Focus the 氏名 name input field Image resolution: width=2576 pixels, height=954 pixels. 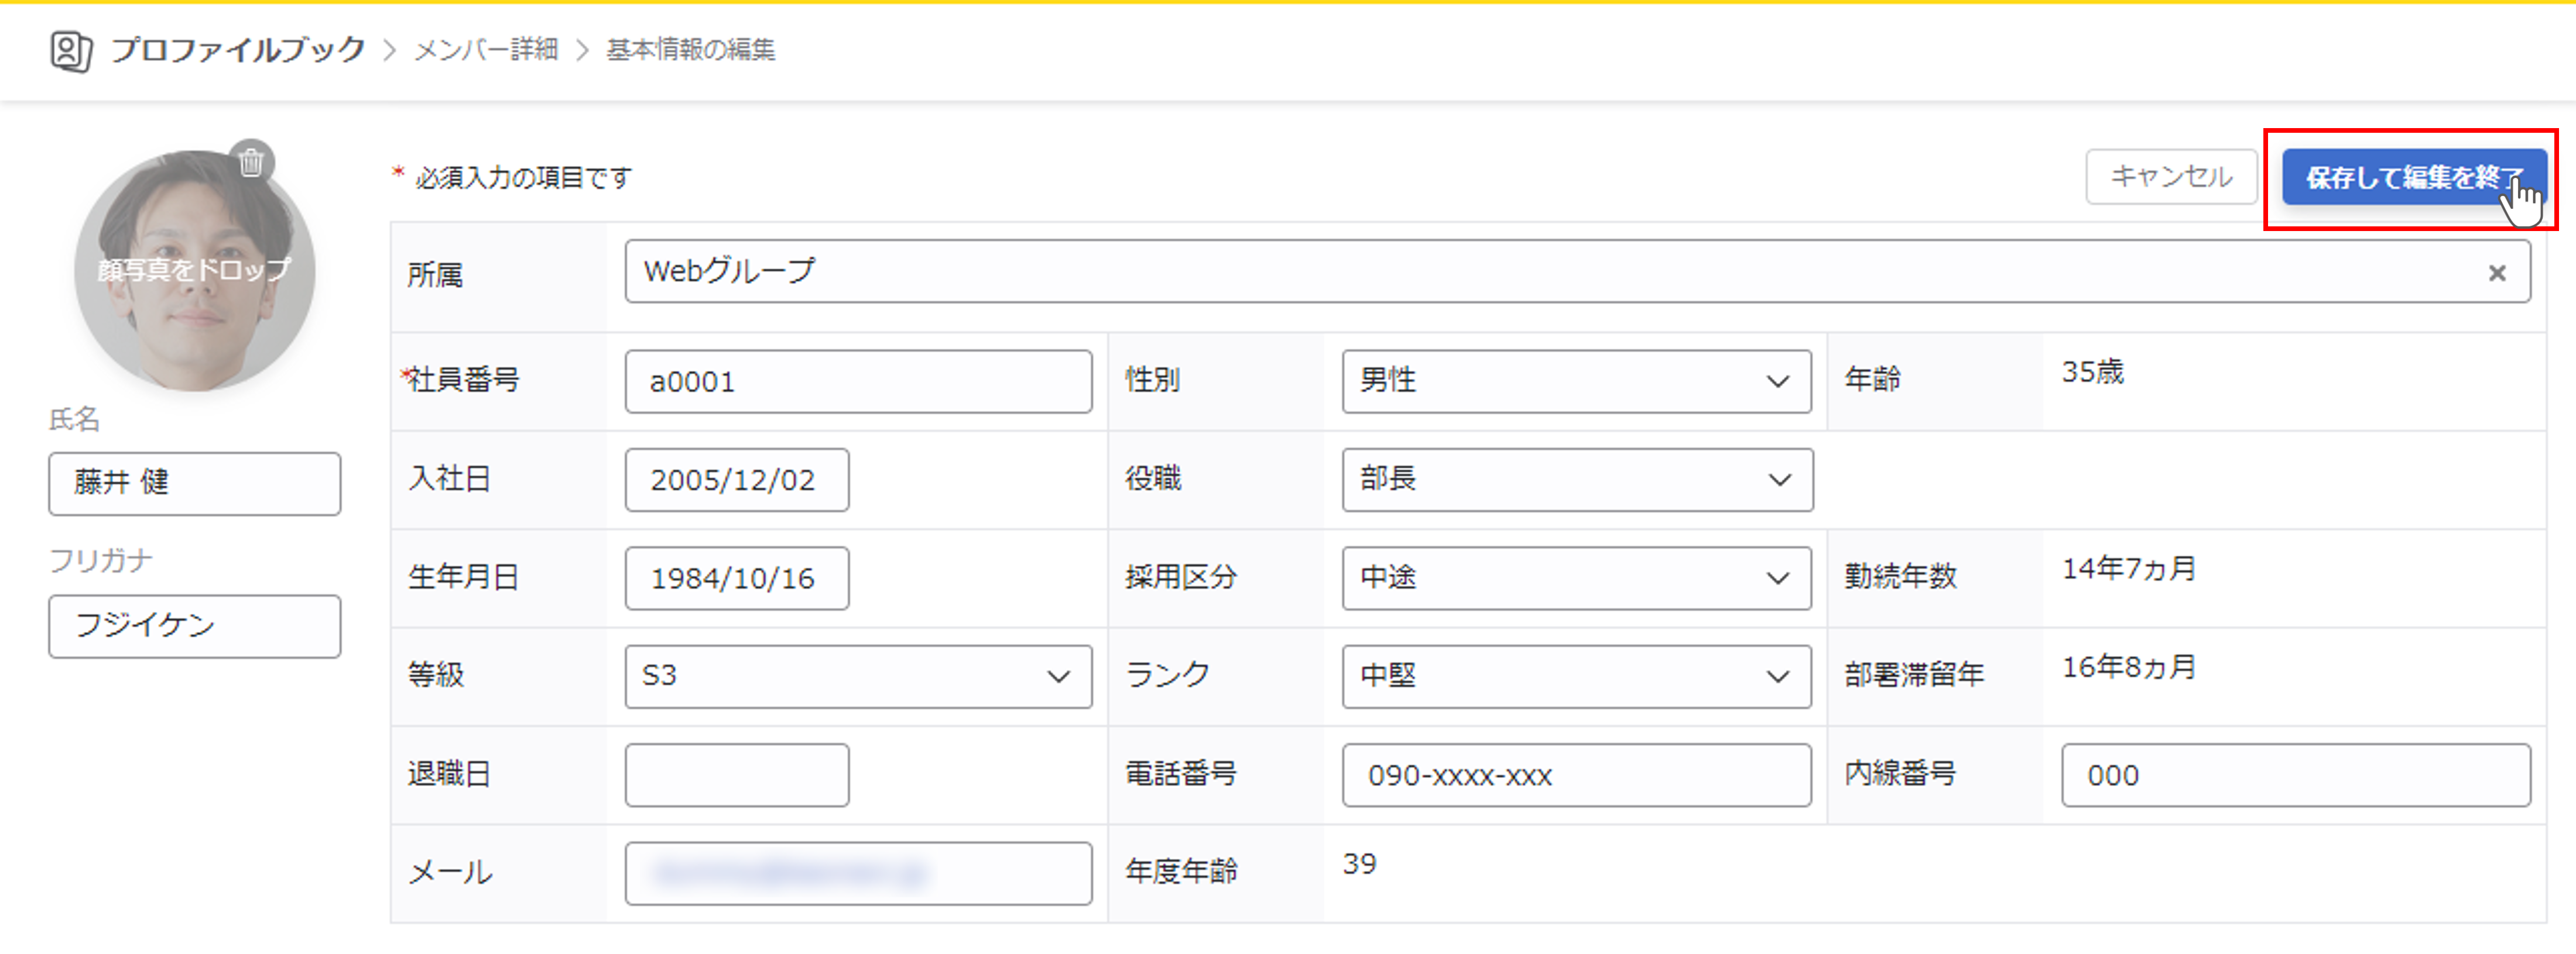[x=194, y=484]
